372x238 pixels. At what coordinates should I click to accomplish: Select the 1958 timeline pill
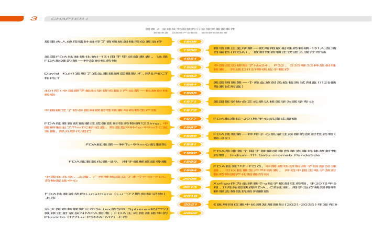tap(190, 67)
